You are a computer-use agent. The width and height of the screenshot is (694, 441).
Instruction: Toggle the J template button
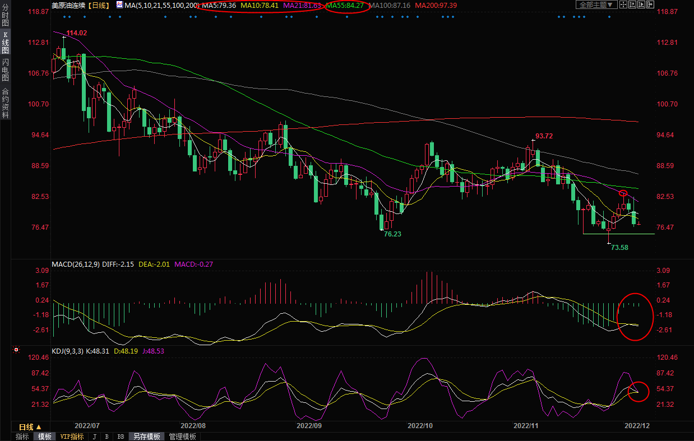94,437
